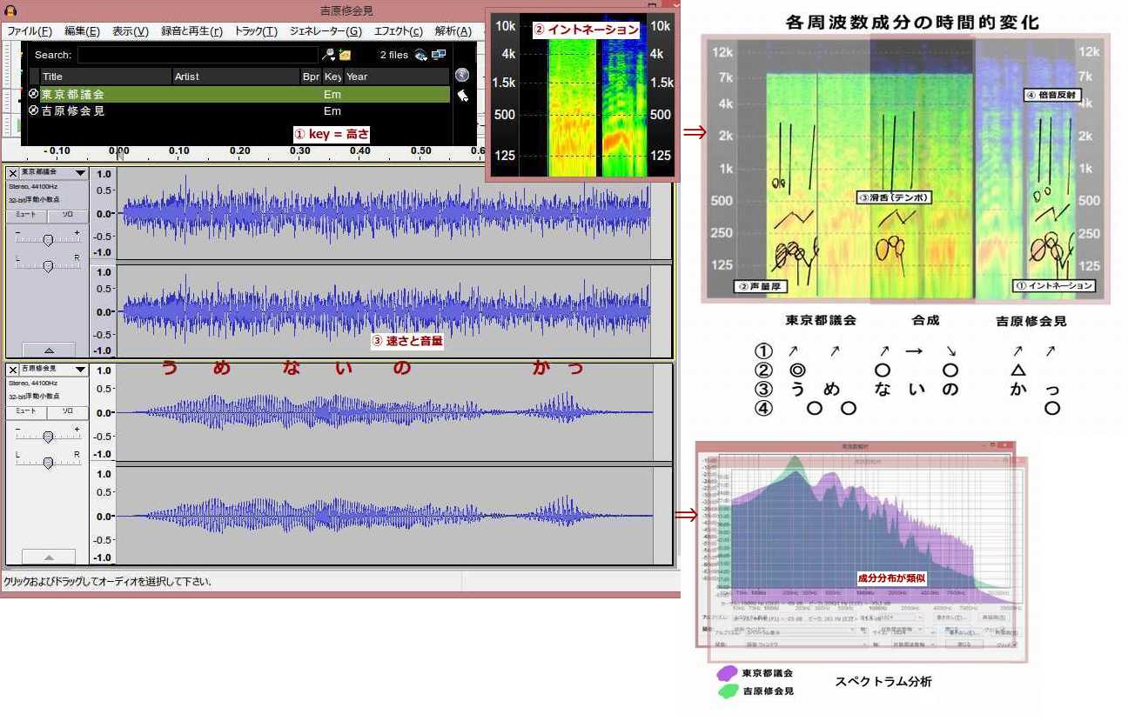Screen dimensions: 1128x721
Task: Sort file list by Key column
Action: (x=332, y=77)
